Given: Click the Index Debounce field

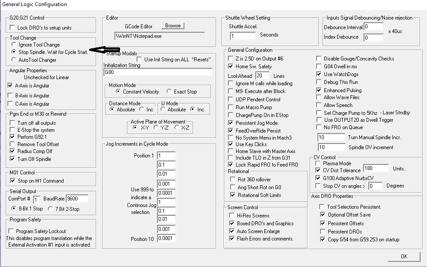Looking at the screenshot, I should point(374,37).
